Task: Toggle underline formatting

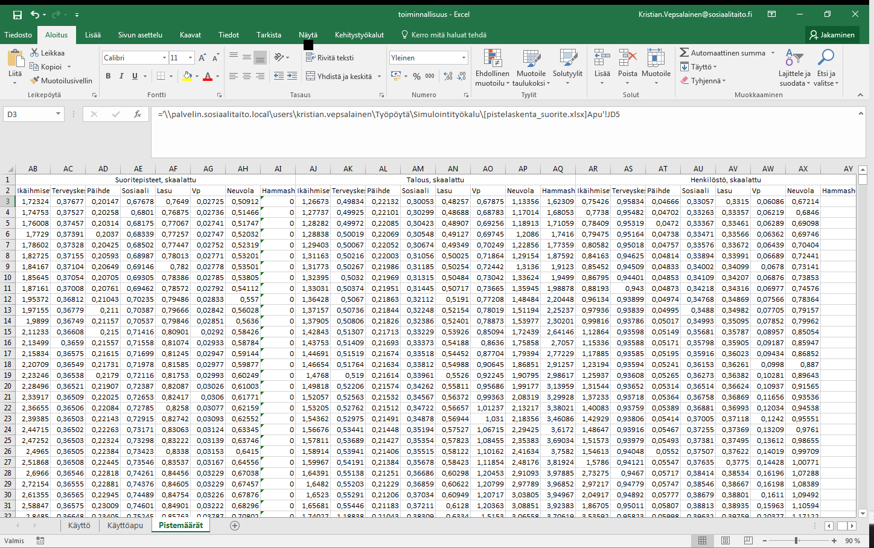Action: tap(135, 76)
